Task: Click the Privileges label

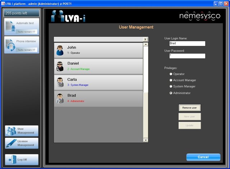Action: (x=171, y=68)
